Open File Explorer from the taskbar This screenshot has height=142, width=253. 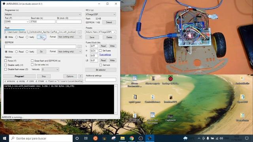coord(123,138)
